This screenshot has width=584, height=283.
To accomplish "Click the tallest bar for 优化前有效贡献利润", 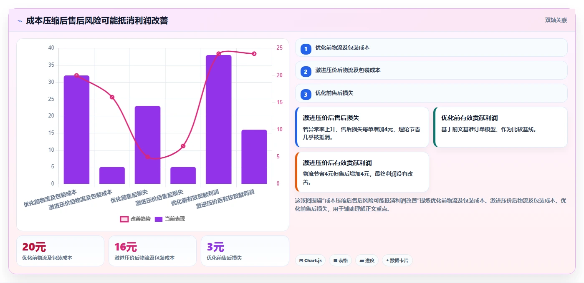I will tap(218, 119).
